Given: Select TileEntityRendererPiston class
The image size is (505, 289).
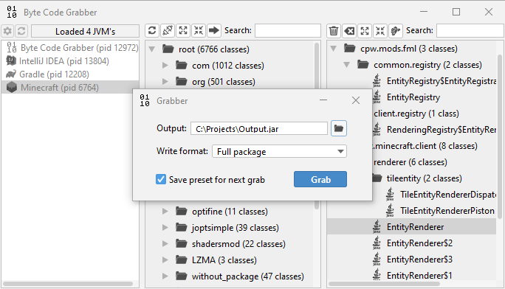Looking at the screenshot, I should [440, 211].
